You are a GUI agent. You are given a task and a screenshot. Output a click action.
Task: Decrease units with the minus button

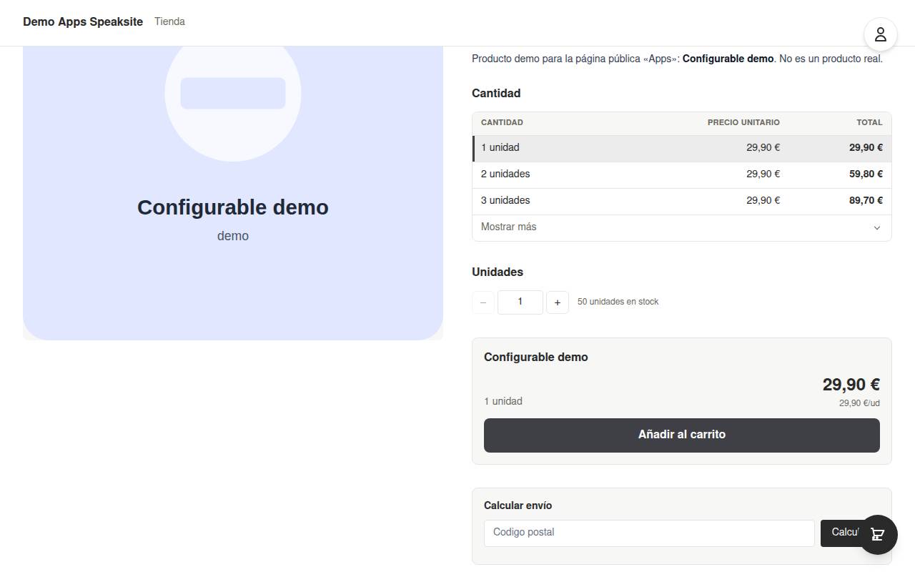point(483,302)
